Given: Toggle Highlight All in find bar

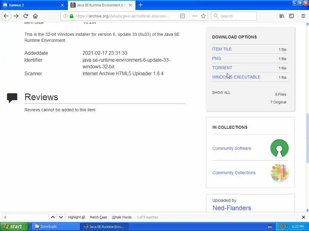Looking at the screenshot, I should coord(76,217).
